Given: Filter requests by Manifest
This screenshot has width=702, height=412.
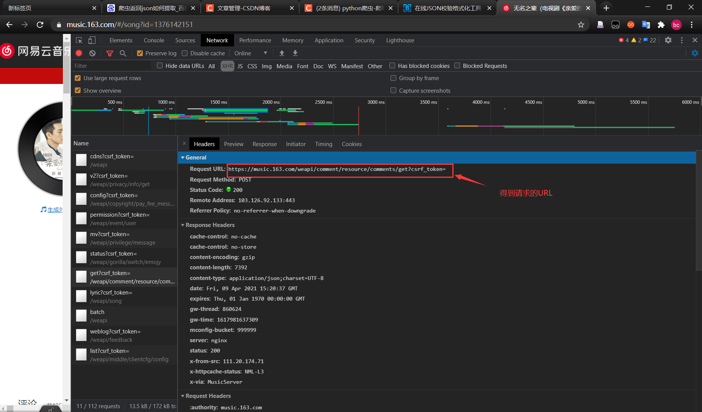Looking at the screenshot, I should [352, 66].
